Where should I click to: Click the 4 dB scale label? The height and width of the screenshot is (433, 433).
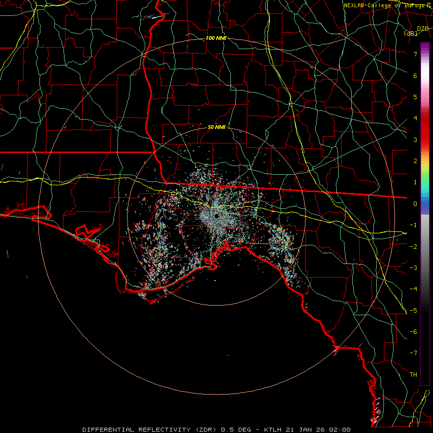(415, 118)
